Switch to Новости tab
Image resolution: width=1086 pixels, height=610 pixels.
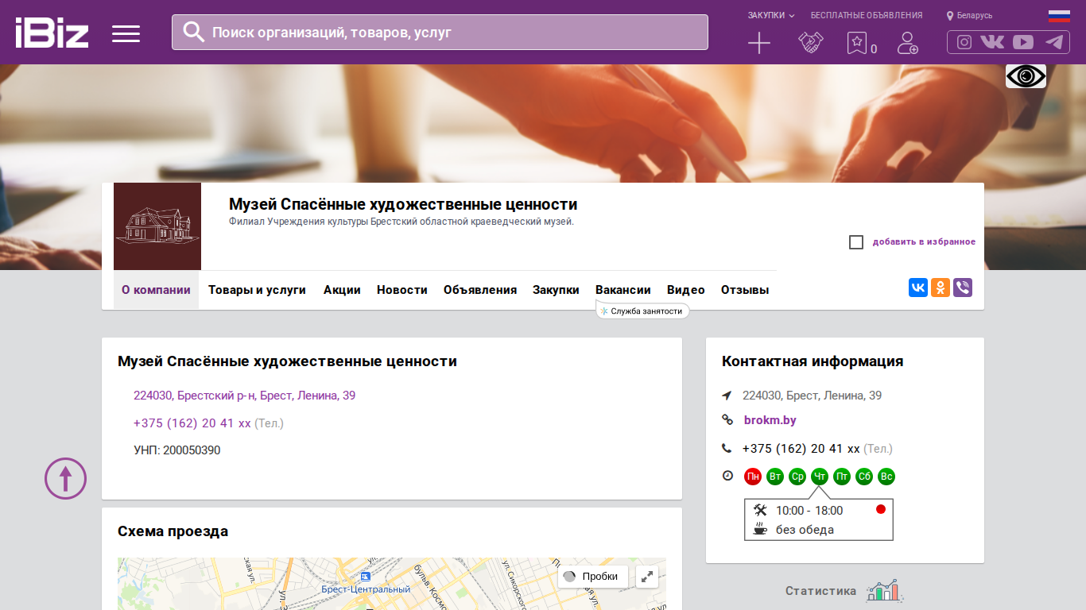coord(402,290)
